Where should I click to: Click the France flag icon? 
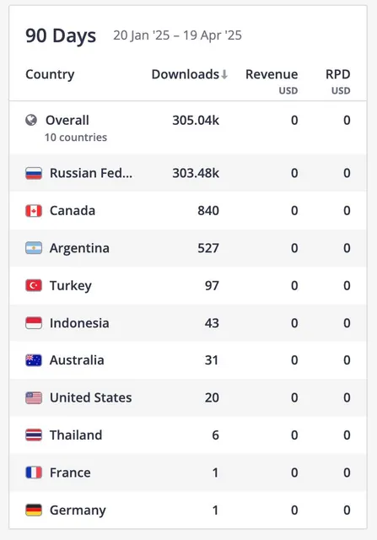34,472
